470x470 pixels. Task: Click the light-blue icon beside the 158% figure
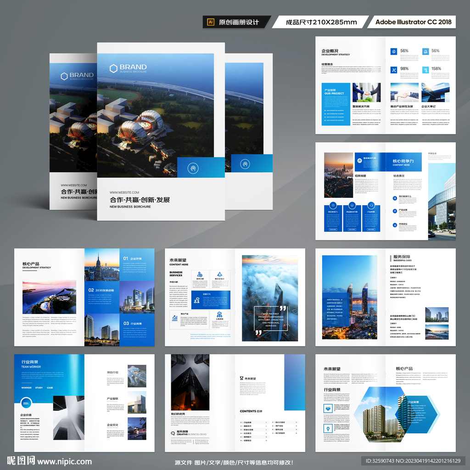click(x=425, y=70)
